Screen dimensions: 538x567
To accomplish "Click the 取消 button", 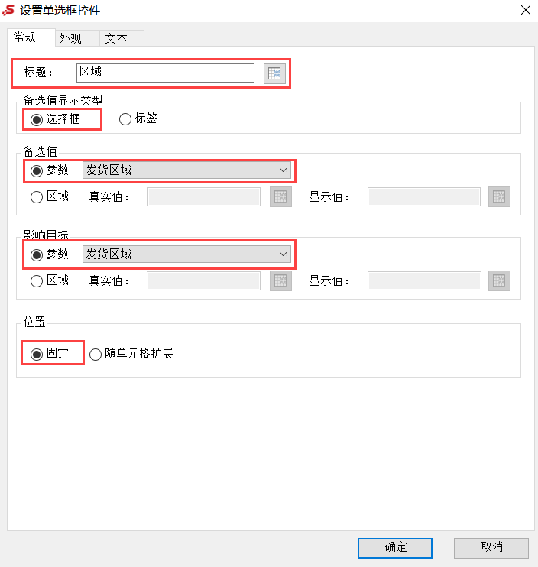I will (491, 548).
